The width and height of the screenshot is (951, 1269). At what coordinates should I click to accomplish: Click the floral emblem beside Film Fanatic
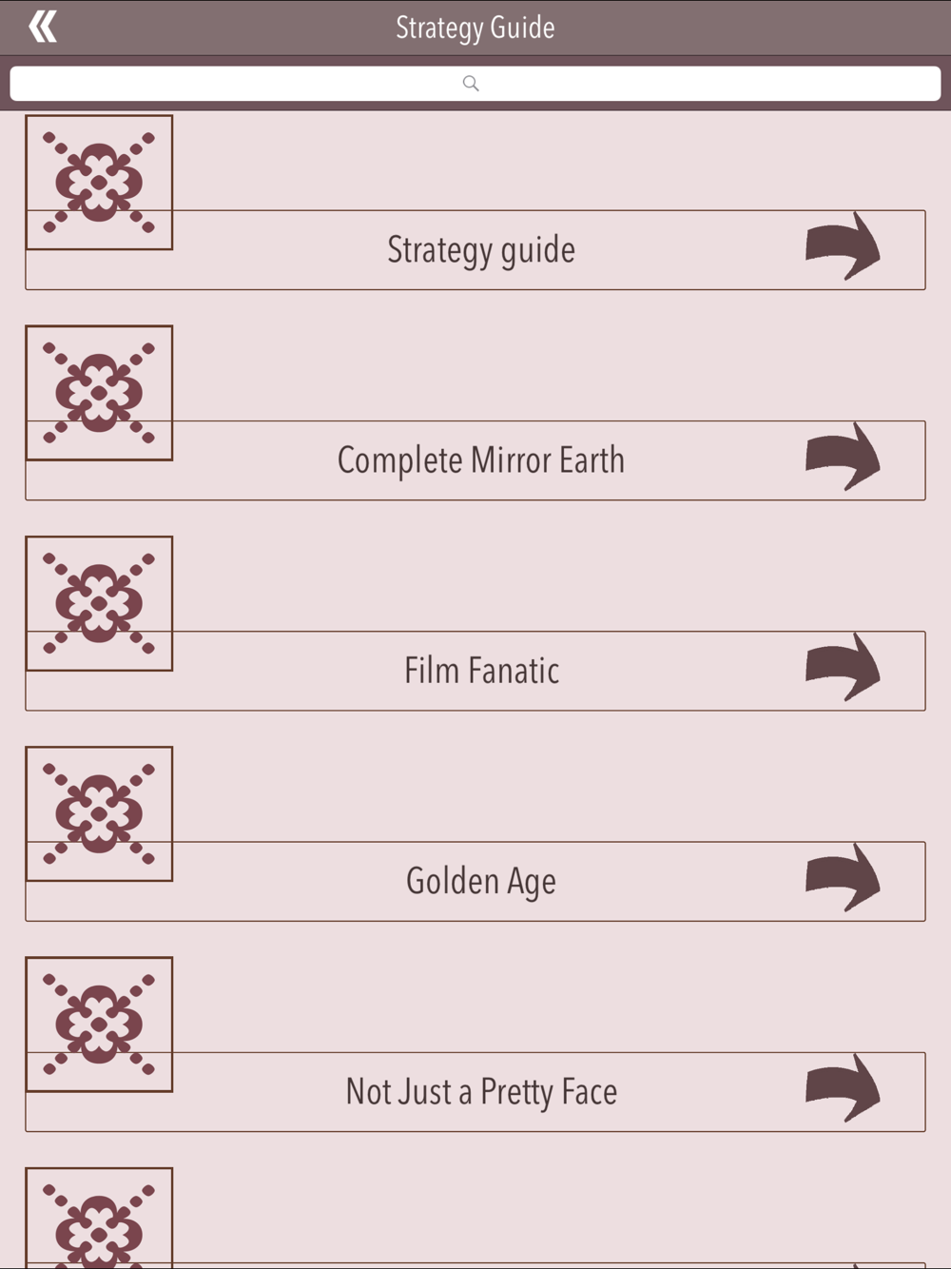(x=99, y=603)
